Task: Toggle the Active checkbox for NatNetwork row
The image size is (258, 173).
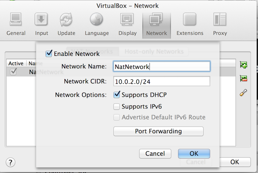Action: [13, 72]
